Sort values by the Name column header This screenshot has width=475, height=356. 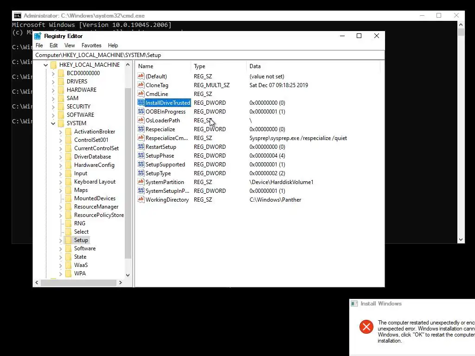163,66
